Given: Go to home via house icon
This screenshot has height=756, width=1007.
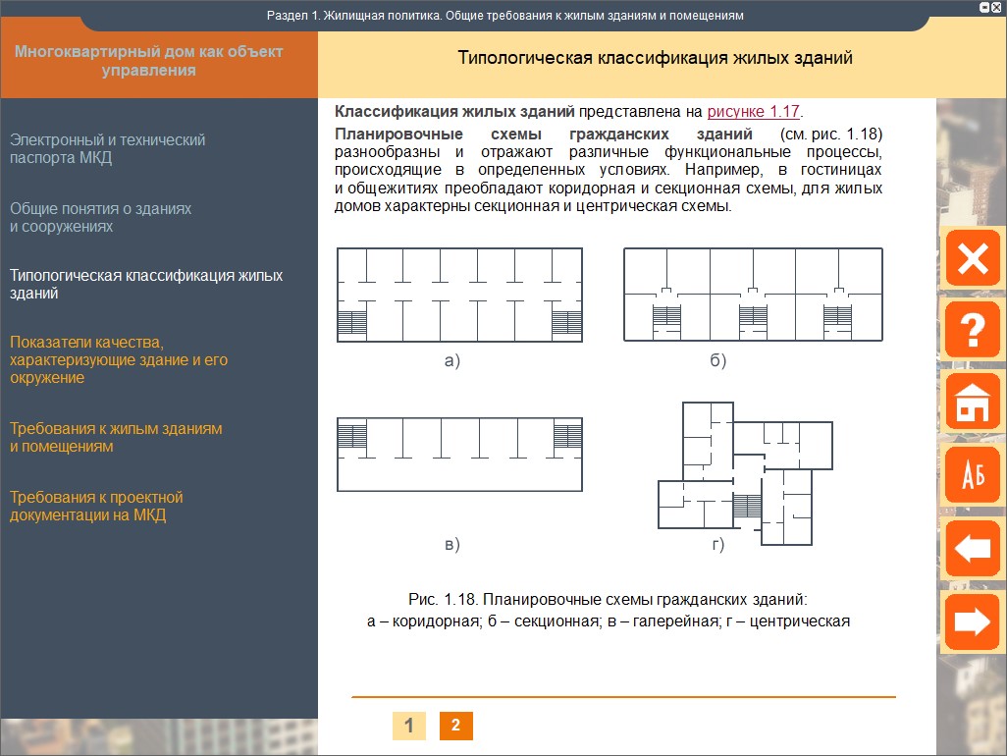Looking at the screenshot, I should [x=972, y=402].
